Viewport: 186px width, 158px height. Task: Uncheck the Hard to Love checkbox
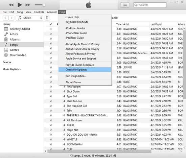click(51, 101)
